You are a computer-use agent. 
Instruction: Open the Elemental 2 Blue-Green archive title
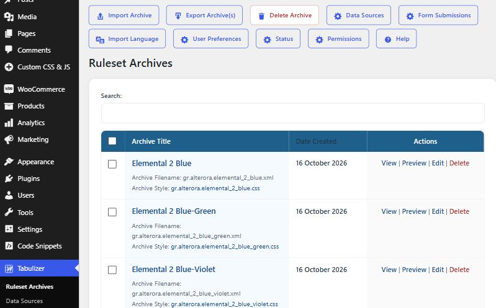pos(174,211)
